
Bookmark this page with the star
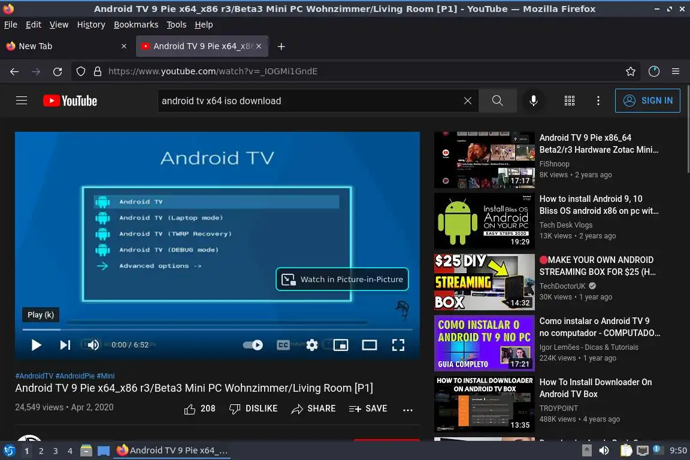click(631, 71)
